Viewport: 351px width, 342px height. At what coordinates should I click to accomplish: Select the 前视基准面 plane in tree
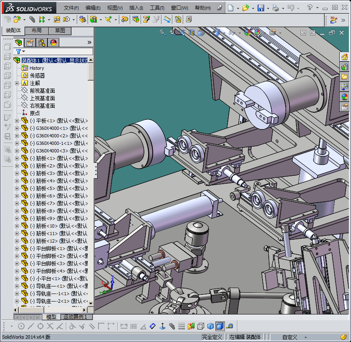tap(42, 91)
